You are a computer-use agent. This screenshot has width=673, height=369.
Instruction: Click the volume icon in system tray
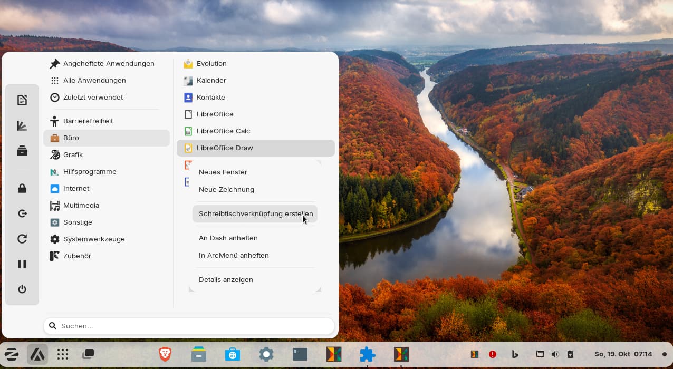[555, 354]
